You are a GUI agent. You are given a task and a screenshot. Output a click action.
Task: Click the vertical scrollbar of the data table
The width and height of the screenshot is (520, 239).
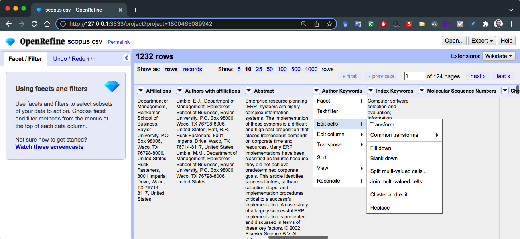[518, 89]
